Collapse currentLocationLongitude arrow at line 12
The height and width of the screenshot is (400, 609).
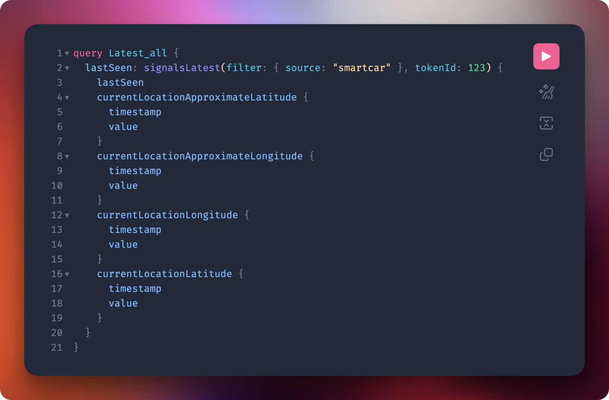tap(67, 216)
